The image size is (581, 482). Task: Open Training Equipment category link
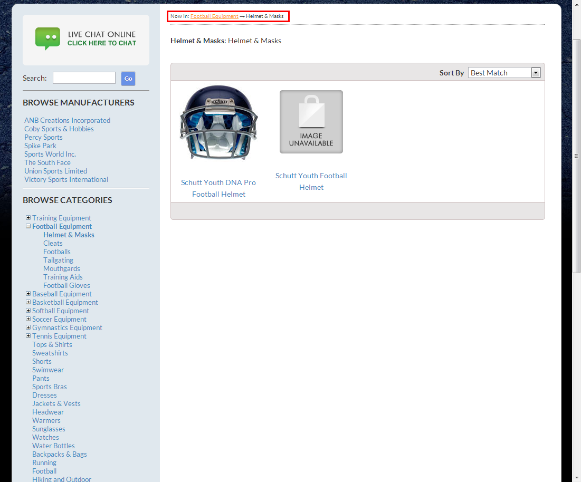pos(62,218)
